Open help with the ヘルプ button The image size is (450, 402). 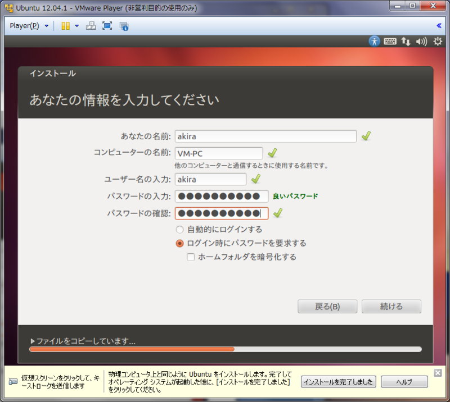404,382
